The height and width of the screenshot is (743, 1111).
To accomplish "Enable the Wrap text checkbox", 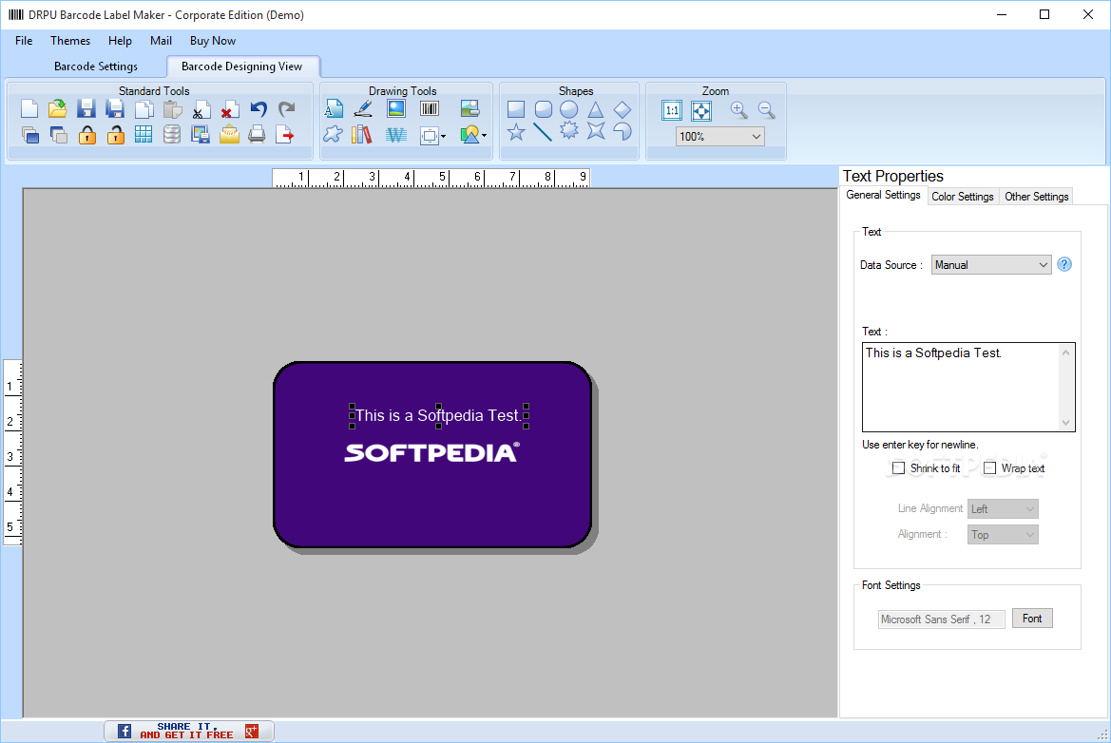I will (x=990, y=468).
